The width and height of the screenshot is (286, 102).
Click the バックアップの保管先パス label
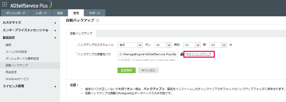pos(94,54)
